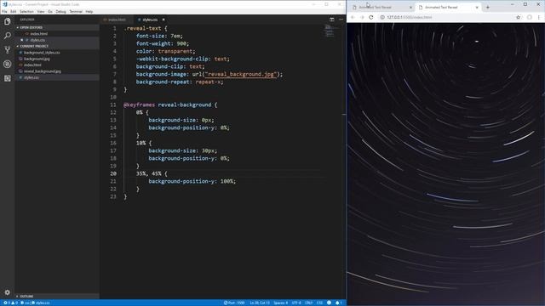Click the @keyframes reveal-background line
Screen dimensions: 545x306
170,105
